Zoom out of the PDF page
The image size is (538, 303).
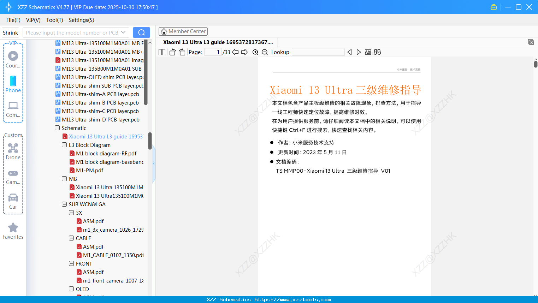(x=264, y=52)
